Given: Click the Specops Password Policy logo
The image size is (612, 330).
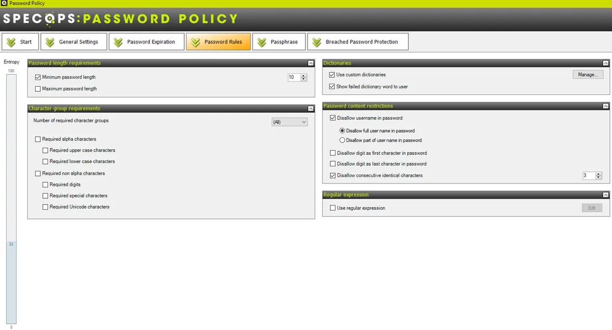Looking at the screenshot, I should (x=120, y=19).
